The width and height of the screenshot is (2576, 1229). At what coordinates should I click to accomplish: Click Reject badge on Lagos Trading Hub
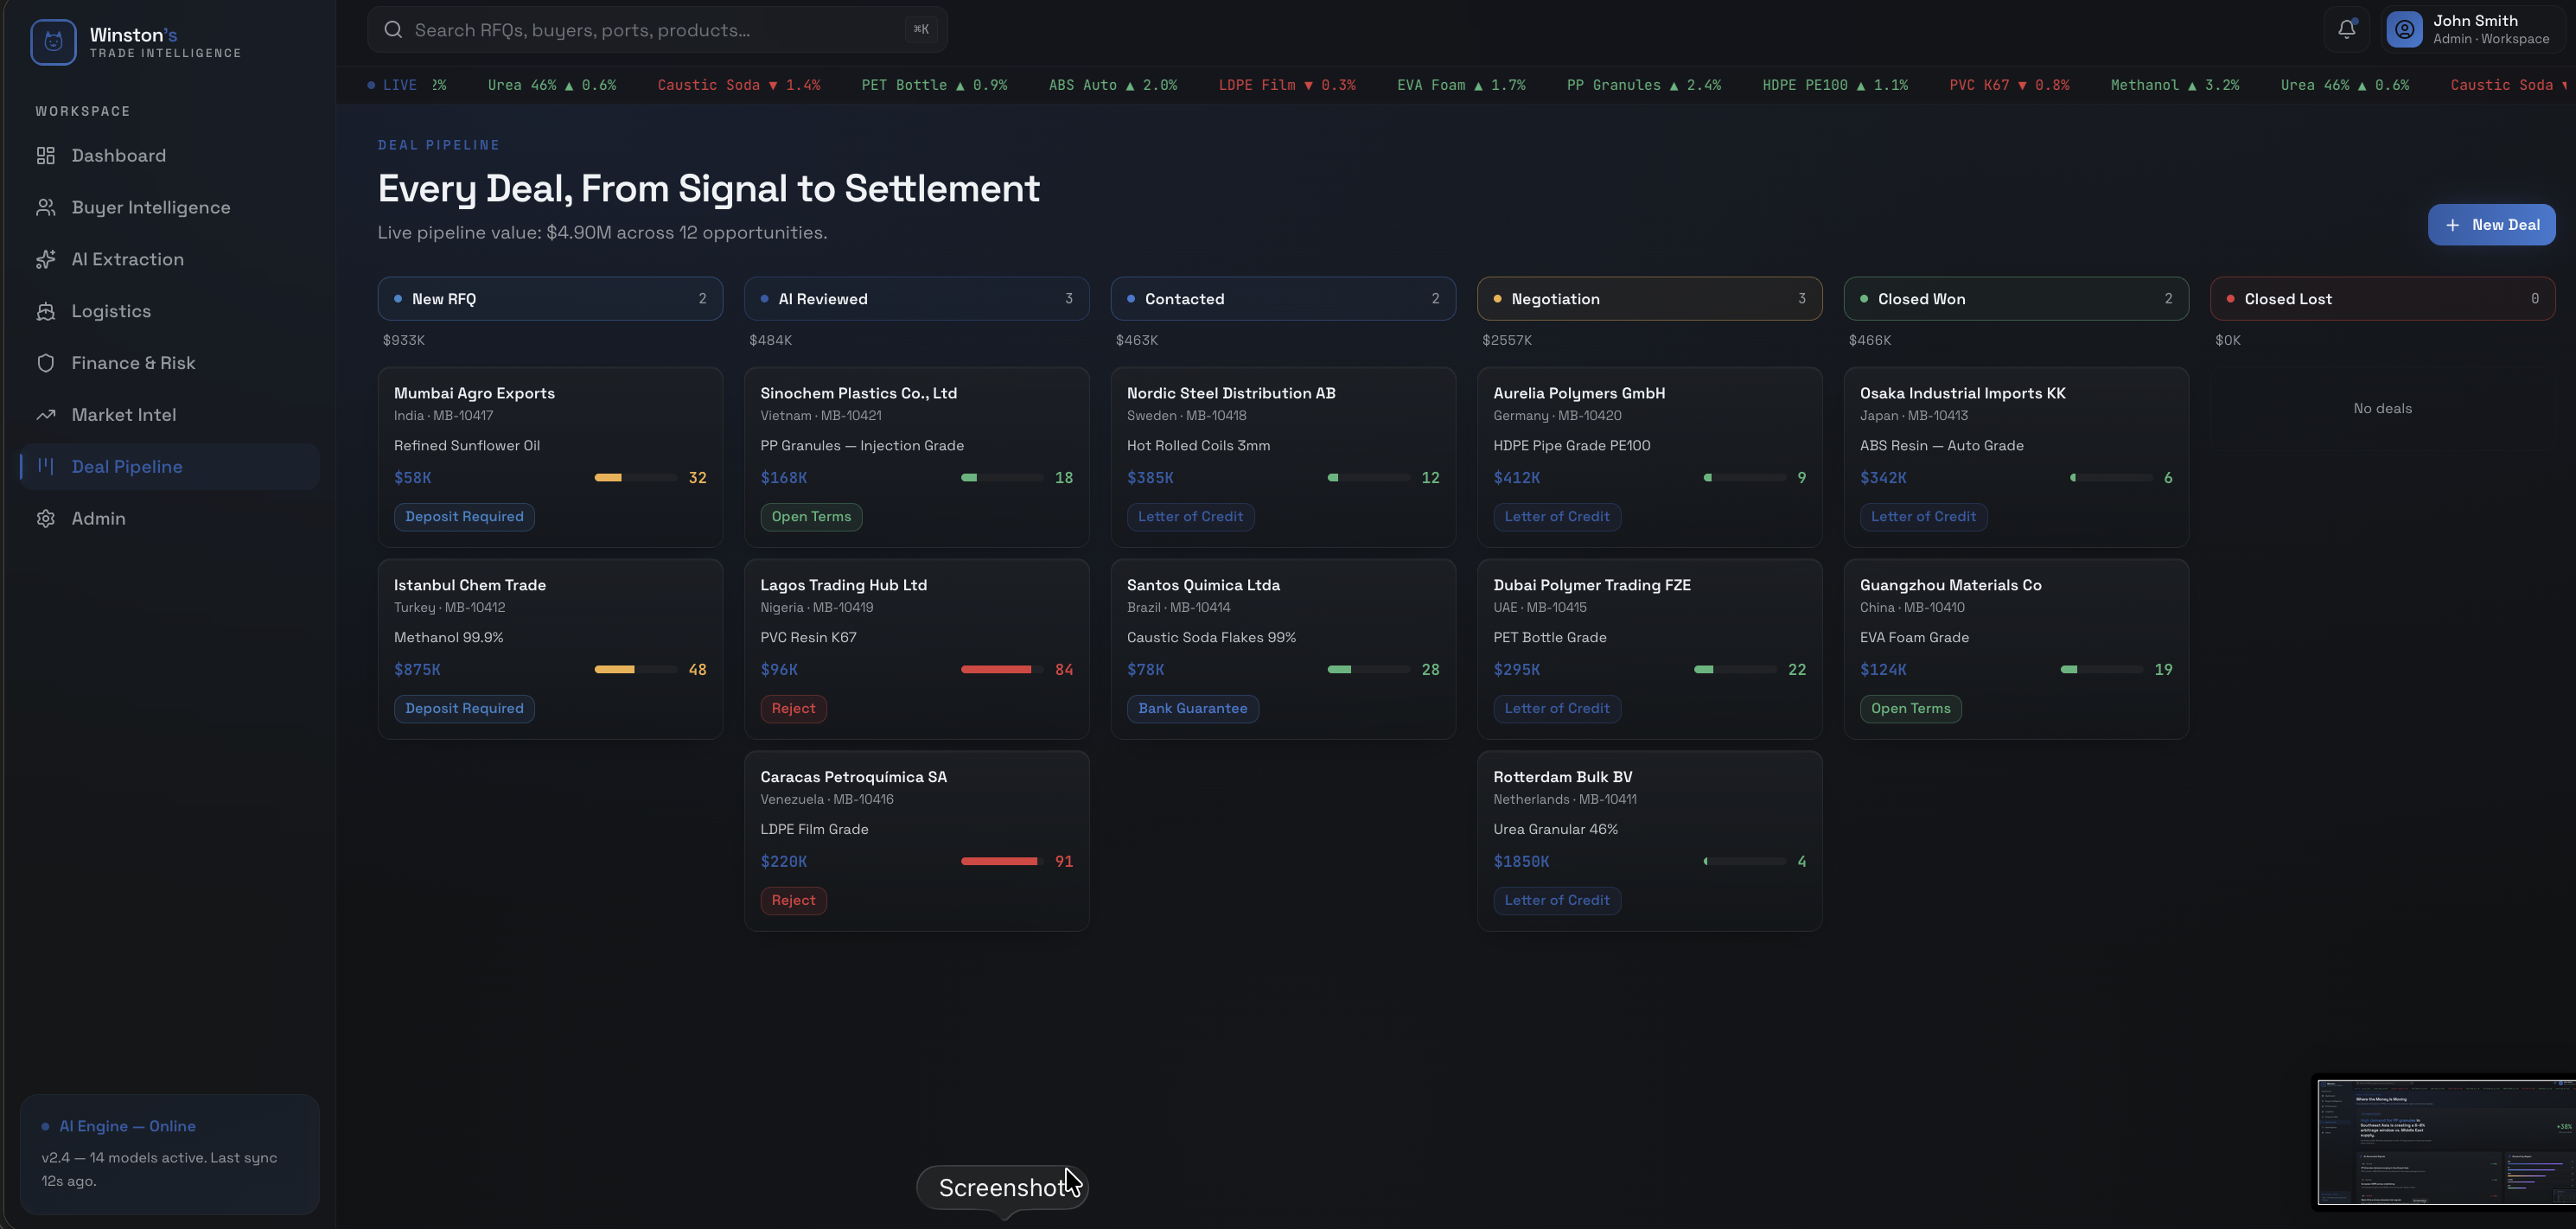[x=793, y=709]
